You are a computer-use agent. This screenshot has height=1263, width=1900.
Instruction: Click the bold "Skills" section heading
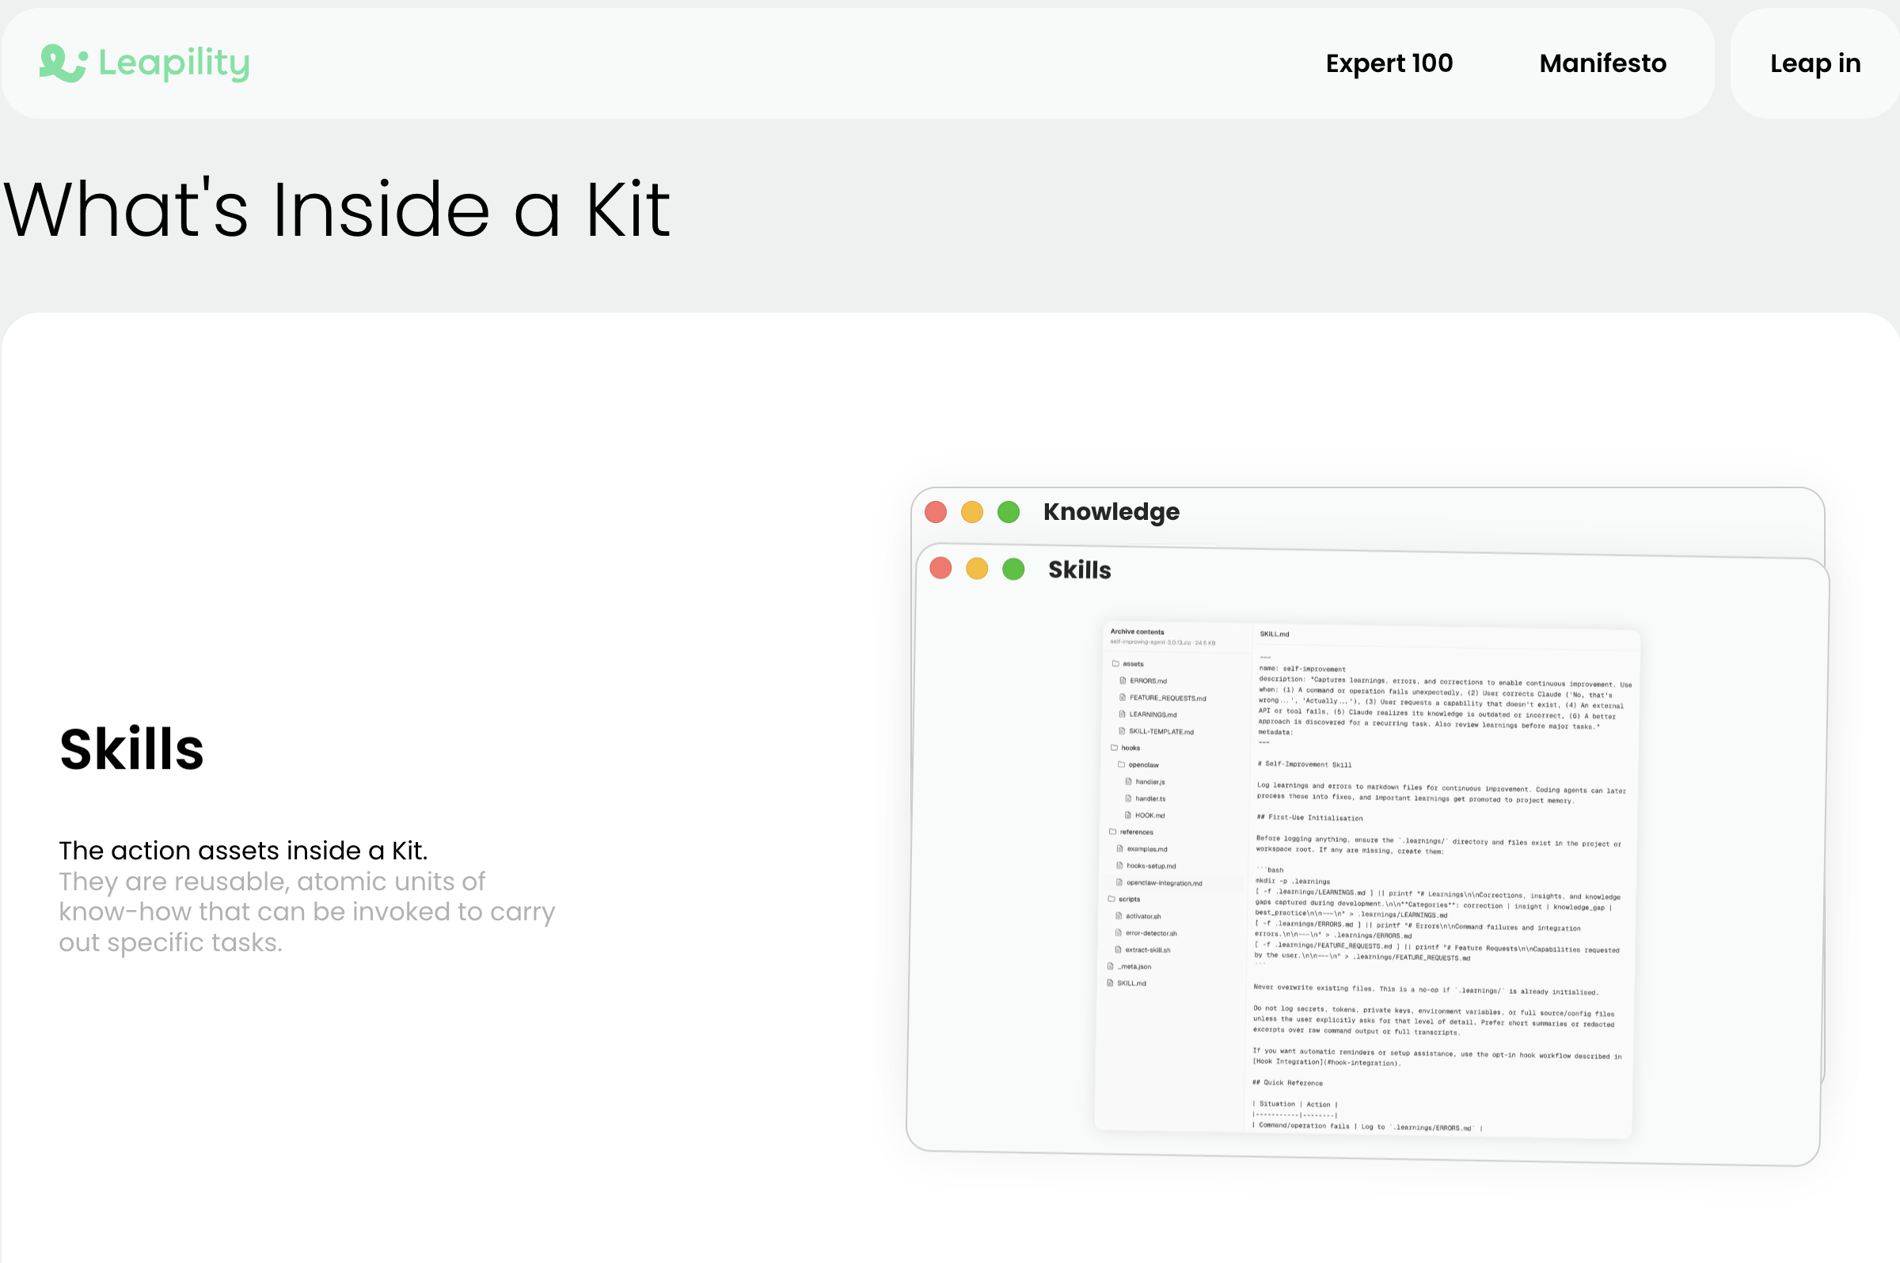[131, 749]
